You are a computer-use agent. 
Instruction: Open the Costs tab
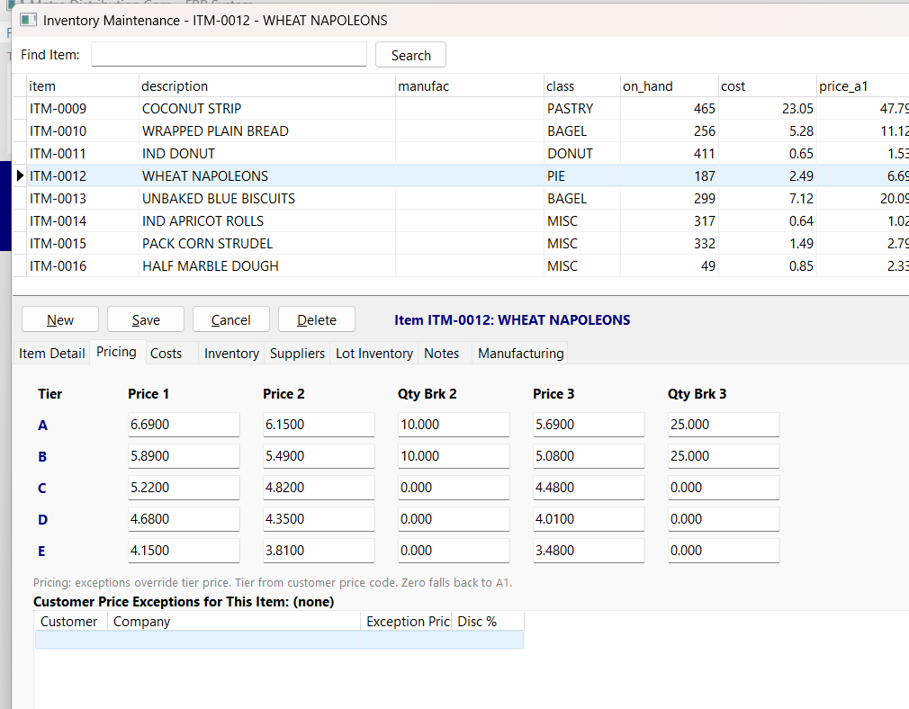pyautogui.click(x=166, y=353)
